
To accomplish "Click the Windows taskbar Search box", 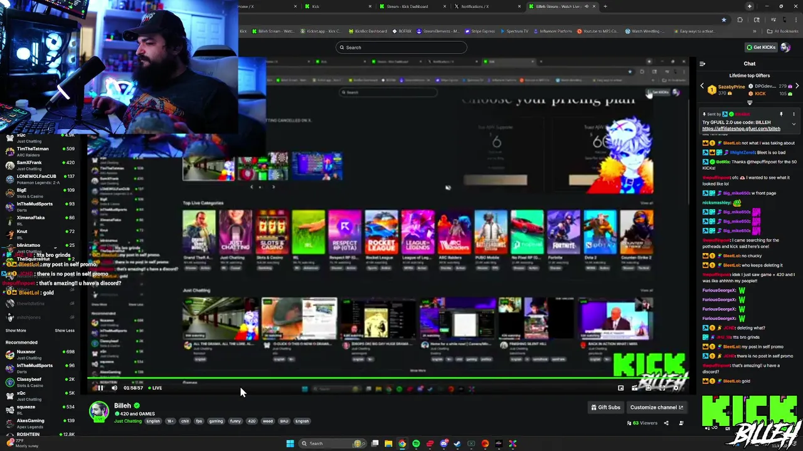I will click(331, 443).
